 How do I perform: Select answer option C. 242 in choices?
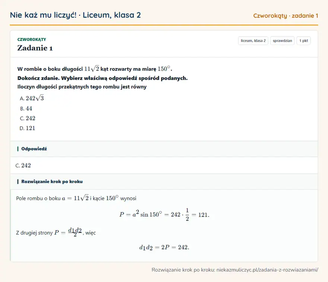tap(28, 118)
